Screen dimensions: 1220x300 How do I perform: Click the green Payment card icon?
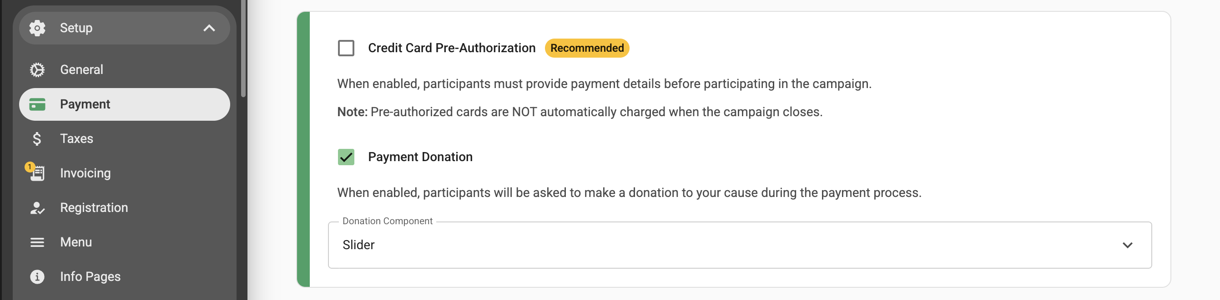(x=37, y=104)
